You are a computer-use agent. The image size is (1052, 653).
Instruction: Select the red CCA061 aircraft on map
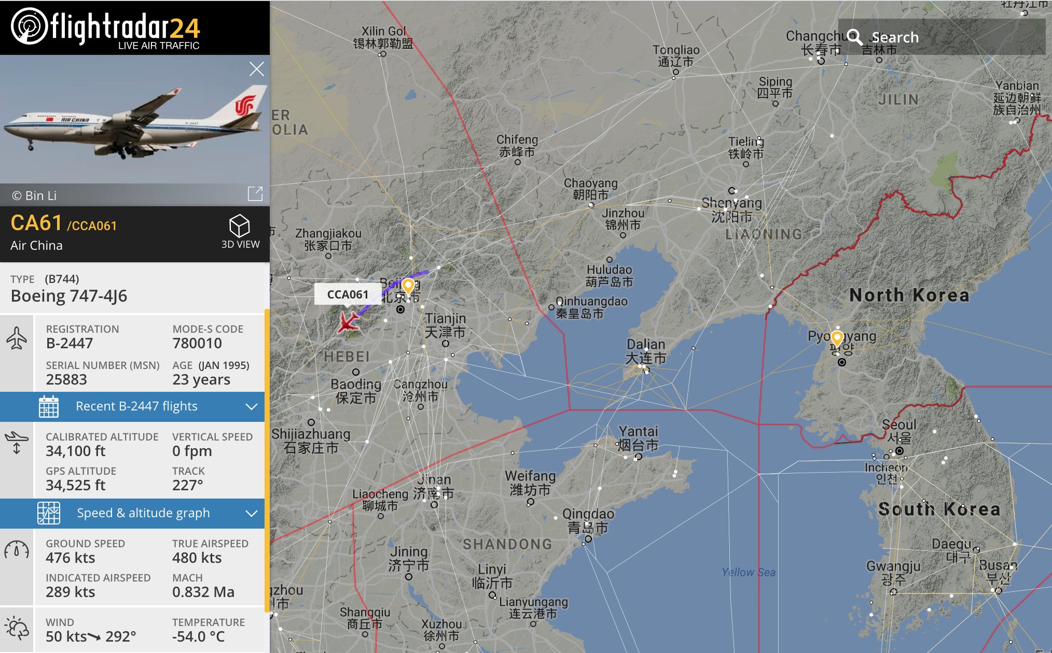pos(348,322)
